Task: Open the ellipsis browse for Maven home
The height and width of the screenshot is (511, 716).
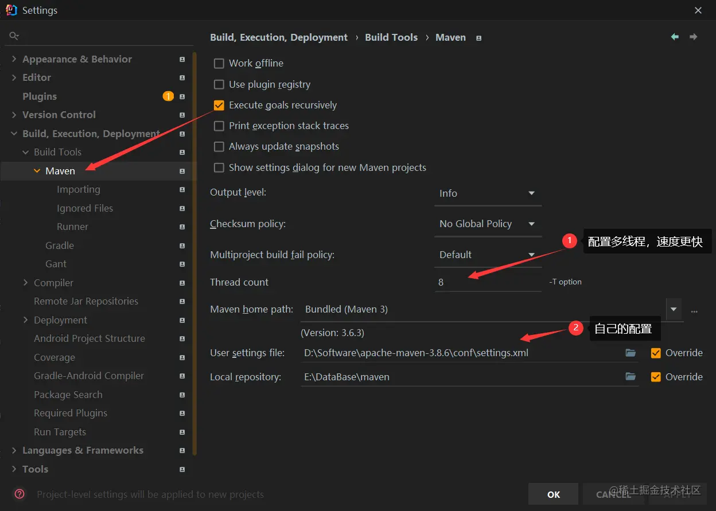Action: 694,310
